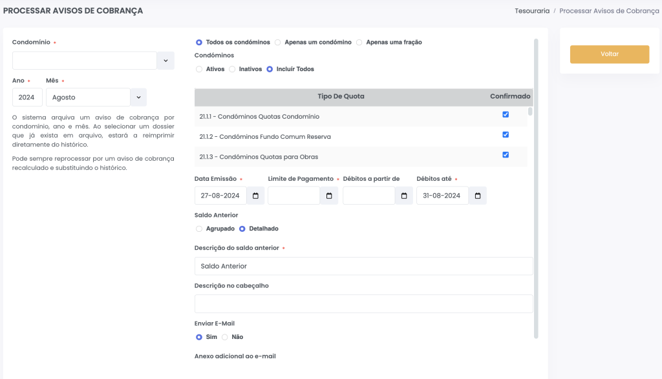Open calendar picker for Débitos até
The height and width of the screenshot is (379, 662).
click(x=478, y=196)
